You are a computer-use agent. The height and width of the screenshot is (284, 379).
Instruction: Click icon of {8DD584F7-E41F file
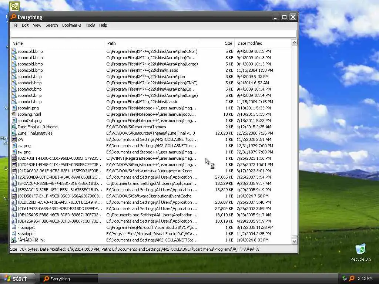click(14, 196)
